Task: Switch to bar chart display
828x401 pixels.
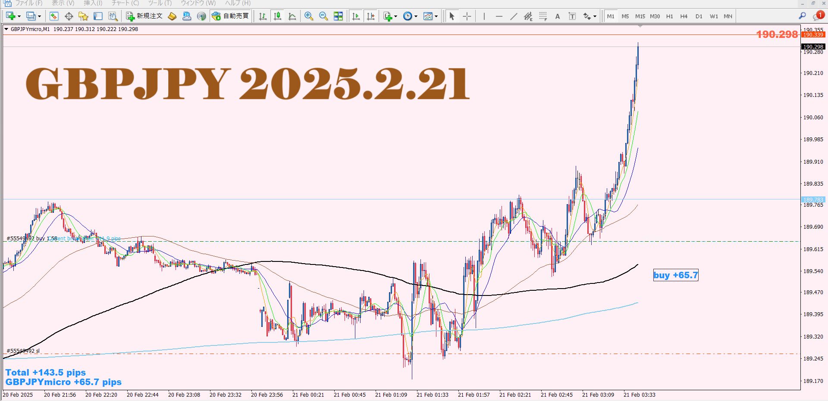Action: [x=263, y=16]
